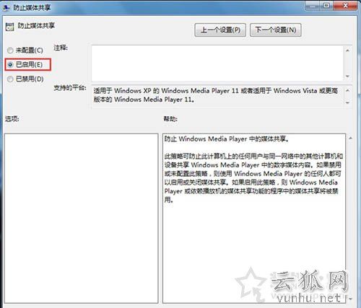The image size is (361, 308).
Task: Click the '帮助:' label
Action: tap(170, 119)
